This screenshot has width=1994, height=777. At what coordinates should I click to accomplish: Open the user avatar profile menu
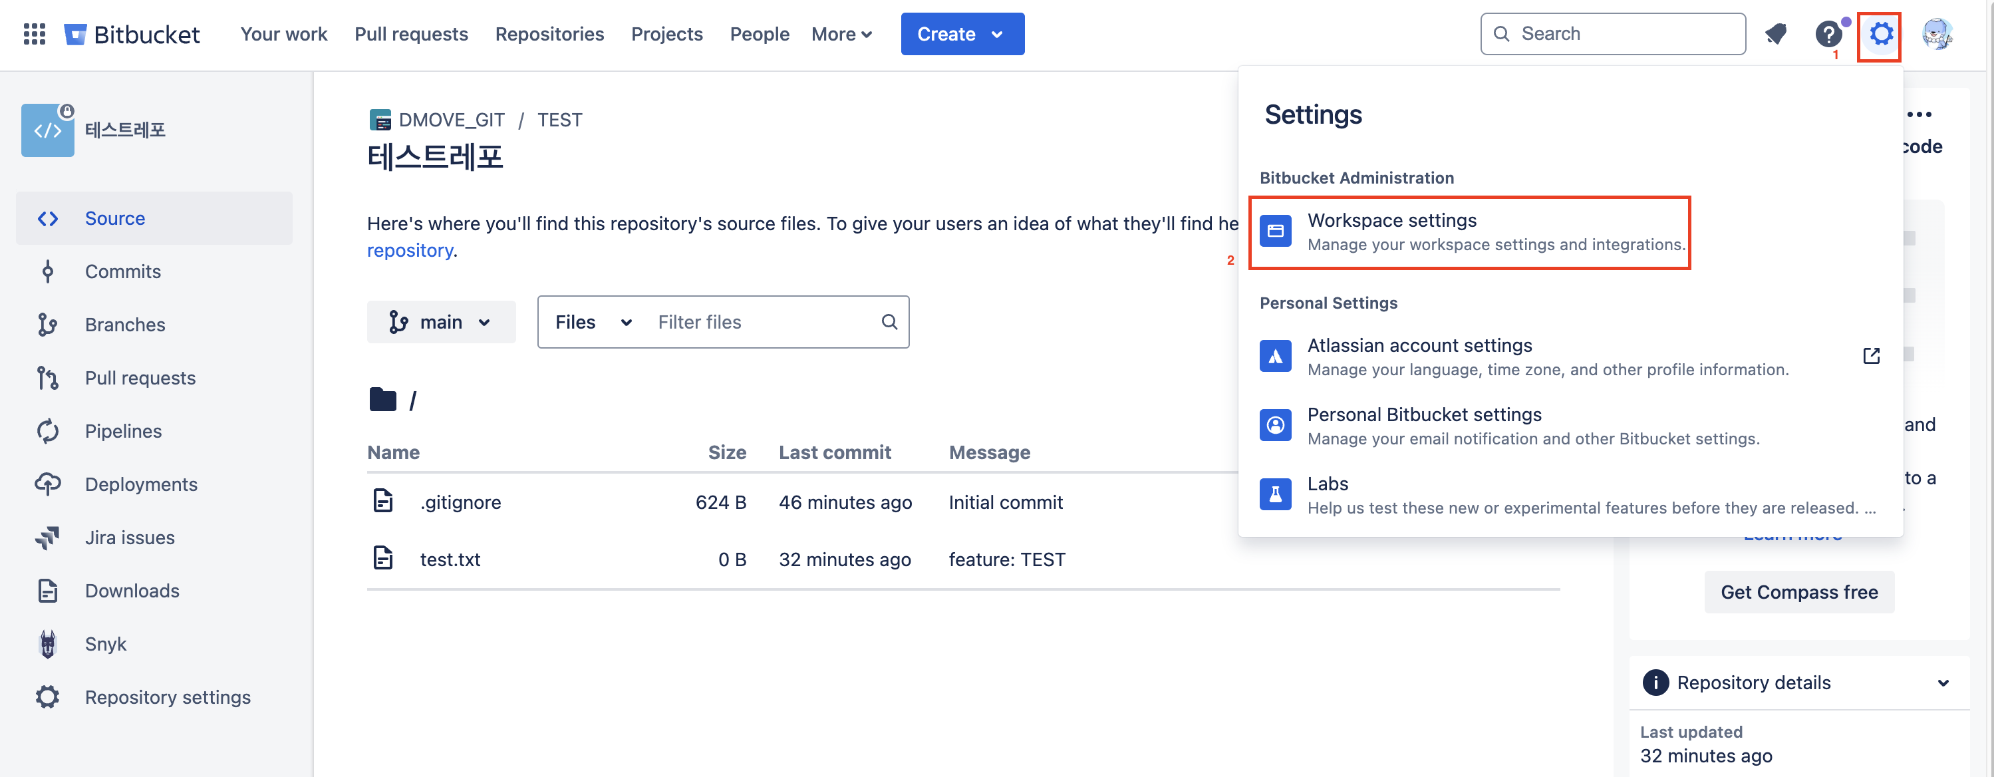[x=1936, y=34]
